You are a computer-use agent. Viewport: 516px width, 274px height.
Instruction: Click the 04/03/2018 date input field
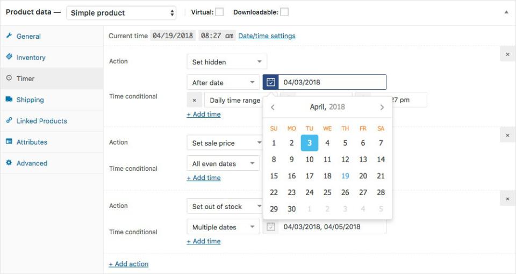[332, 82]
